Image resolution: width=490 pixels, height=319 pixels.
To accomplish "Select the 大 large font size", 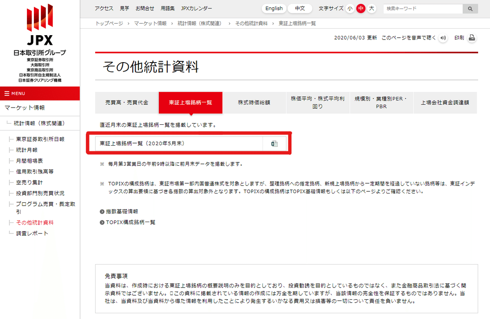I will coord(372,8).
